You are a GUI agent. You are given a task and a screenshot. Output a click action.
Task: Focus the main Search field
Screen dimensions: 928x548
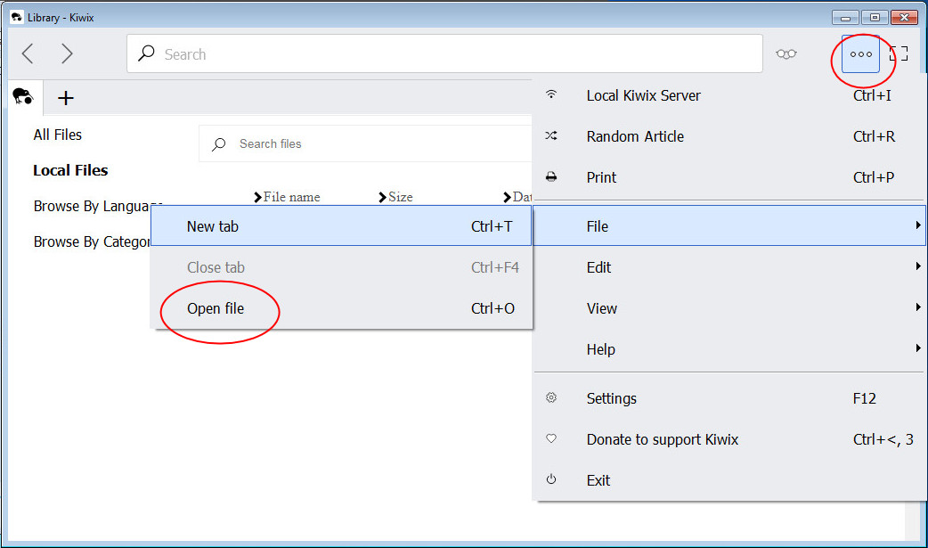tap(444, 54)
